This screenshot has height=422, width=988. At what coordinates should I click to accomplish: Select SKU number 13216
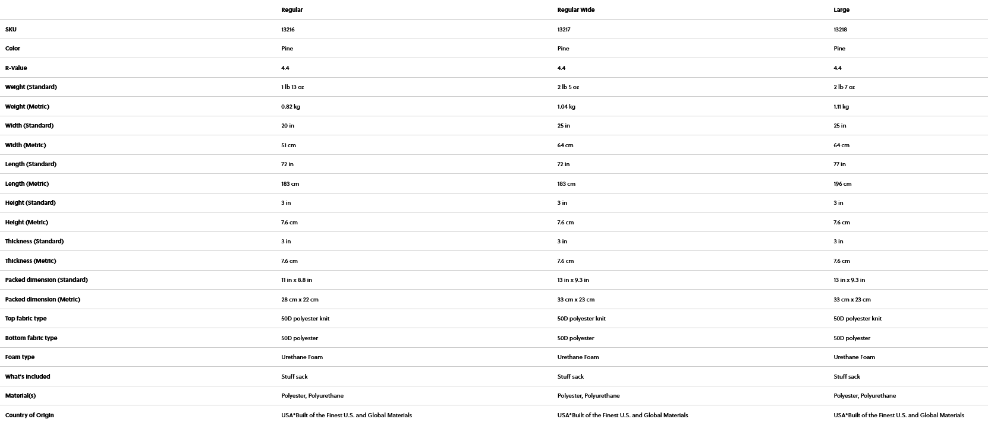point(288,30)
